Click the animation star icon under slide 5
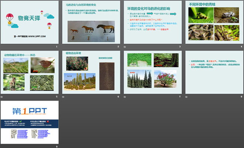The image size is (244, 148). tap(1, 97)
